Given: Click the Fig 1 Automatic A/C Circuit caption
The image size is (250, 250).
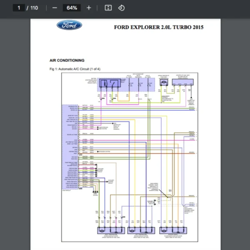Looking at the screenshot, I should click(75, 69).
